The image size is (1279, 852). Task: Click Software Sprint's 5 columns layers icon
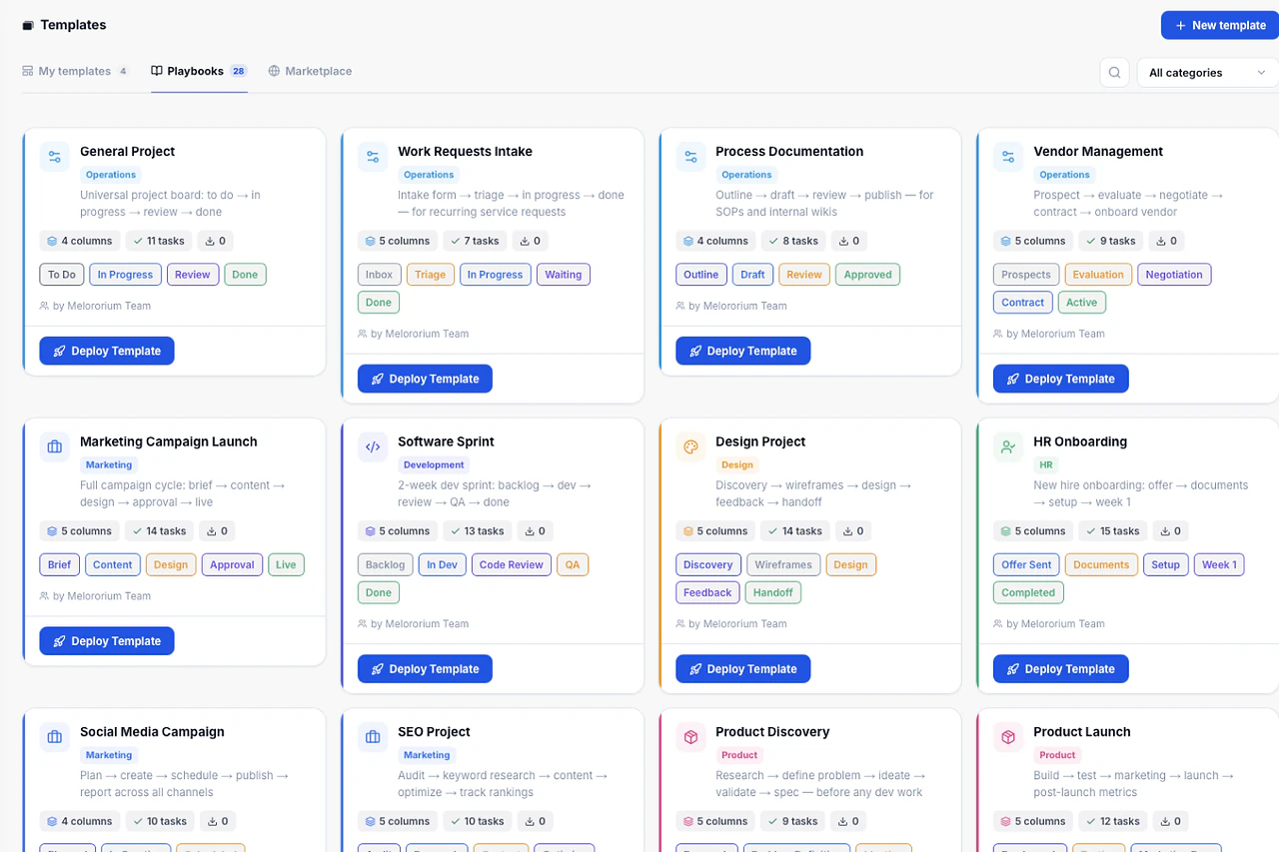coord(370,531)
